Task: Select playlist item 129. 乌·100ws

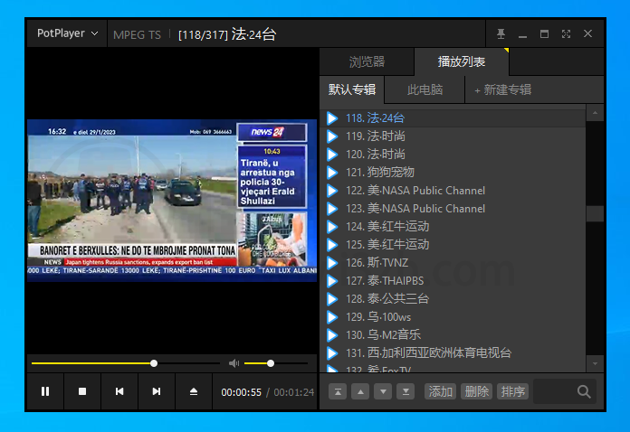Action: (453, 316)
